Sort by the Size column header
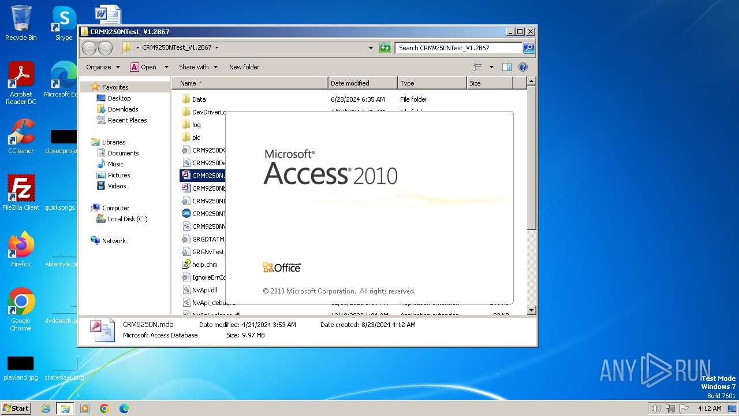 (x=490, y=83)
